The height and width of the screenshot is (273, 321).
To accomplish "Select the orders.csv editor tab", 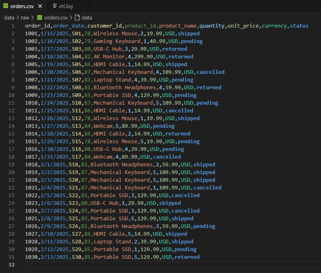I will (21, 6).
